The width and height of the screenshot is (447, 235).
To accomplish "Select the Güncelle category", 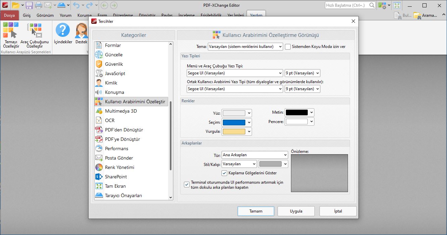I will point(131,55).
